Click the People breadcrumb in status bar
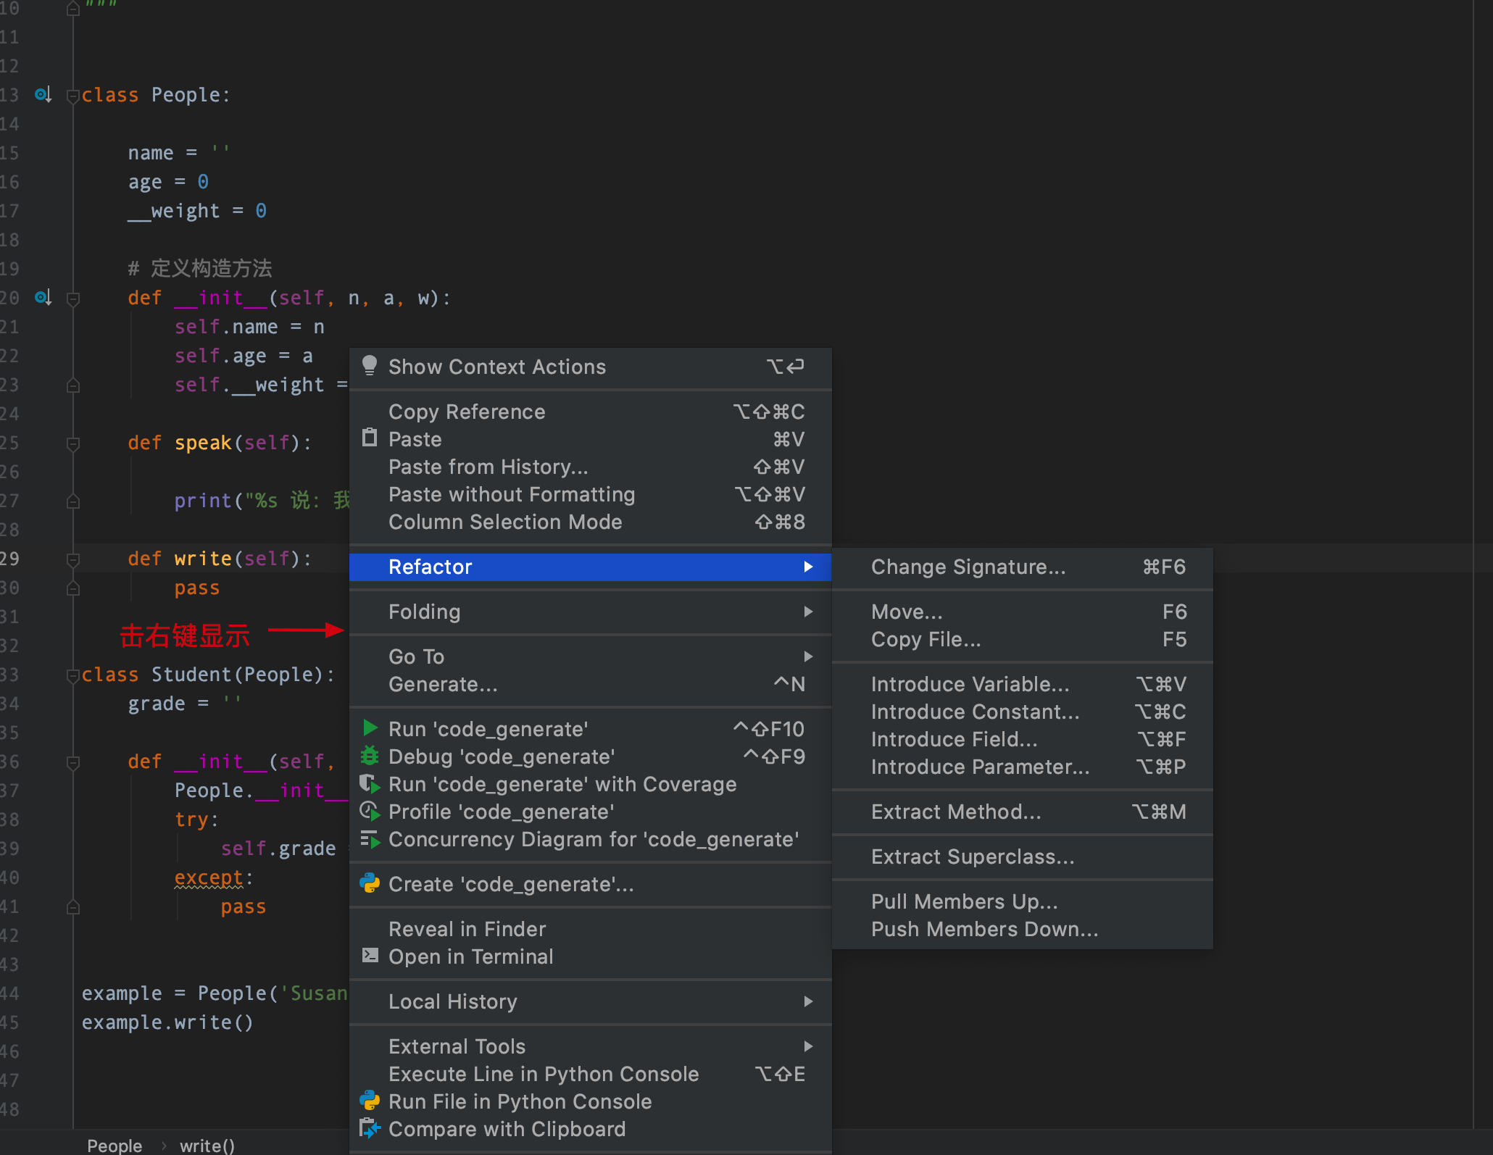 click(x=115, y=1146)
